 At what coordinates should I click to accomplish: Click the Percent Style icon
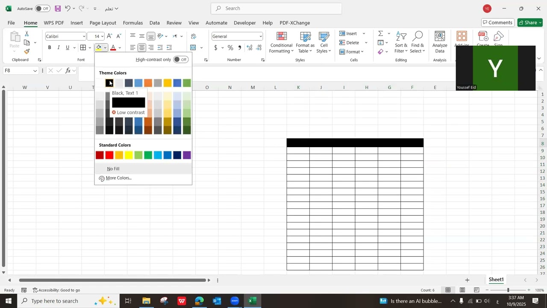tap(230, 47)
